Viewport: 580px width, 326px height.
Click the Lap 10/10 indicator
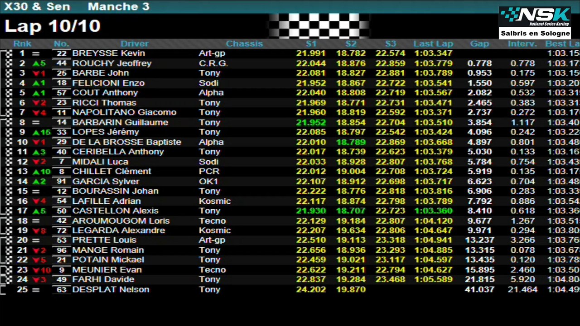tap(52, 26)
